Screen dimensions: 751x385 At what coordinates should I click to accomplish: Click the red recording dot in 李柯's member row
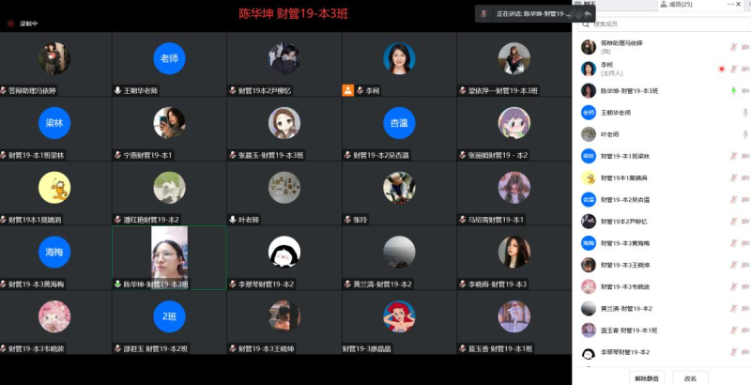pyautogui.click(x=721, y=69)
